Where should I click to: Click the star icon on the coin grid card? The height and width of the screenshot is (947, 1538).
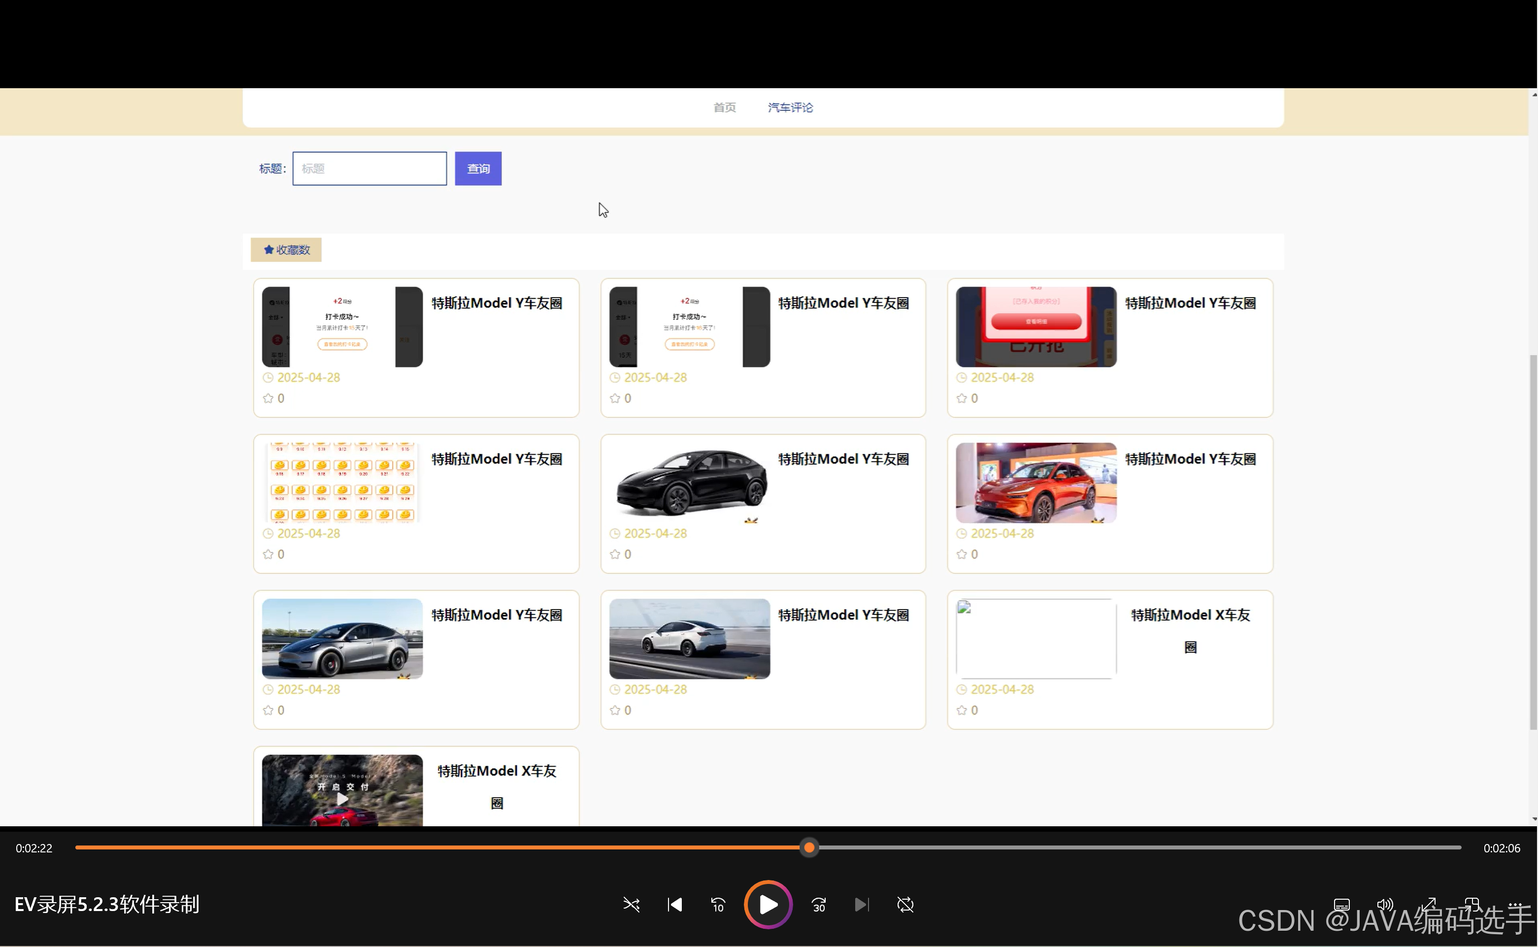(268, 554)
